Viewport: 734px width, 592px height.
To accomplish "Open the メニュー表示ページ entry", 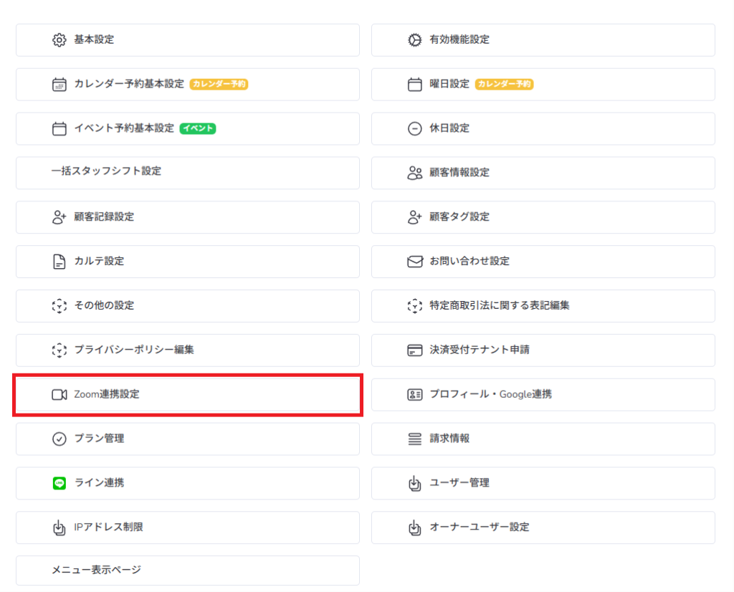I will point(96,570).
